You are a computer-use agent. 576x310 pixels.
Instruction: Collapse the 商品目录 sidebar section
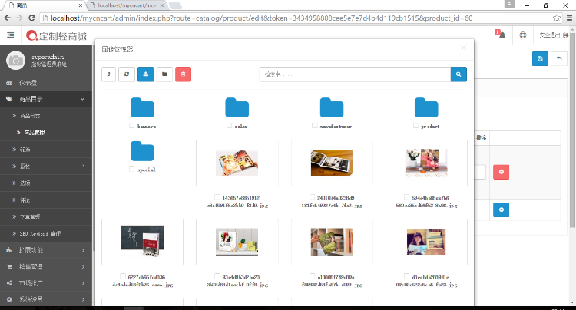pos(46,99)
